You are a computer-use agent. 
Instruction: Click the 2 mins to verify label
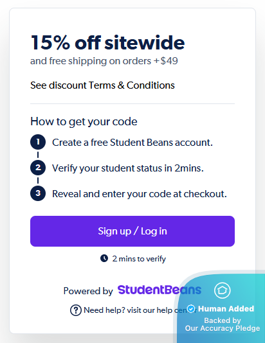139,259
